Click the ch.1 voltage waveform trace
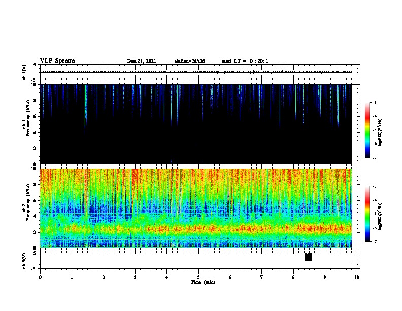The width and height of the screenshot is (402, 311). 195,72
